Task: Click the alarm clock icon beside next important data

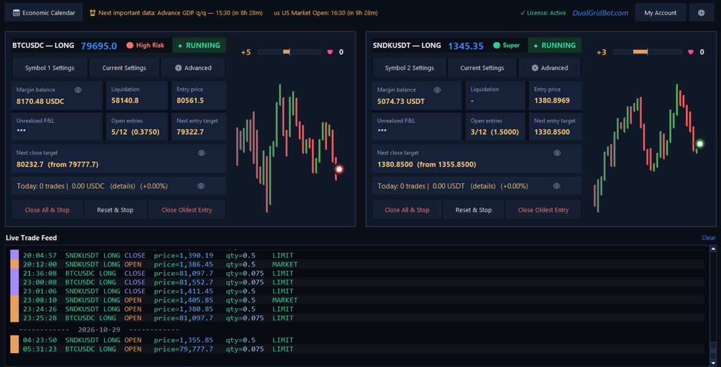Action: coord(93,12)
